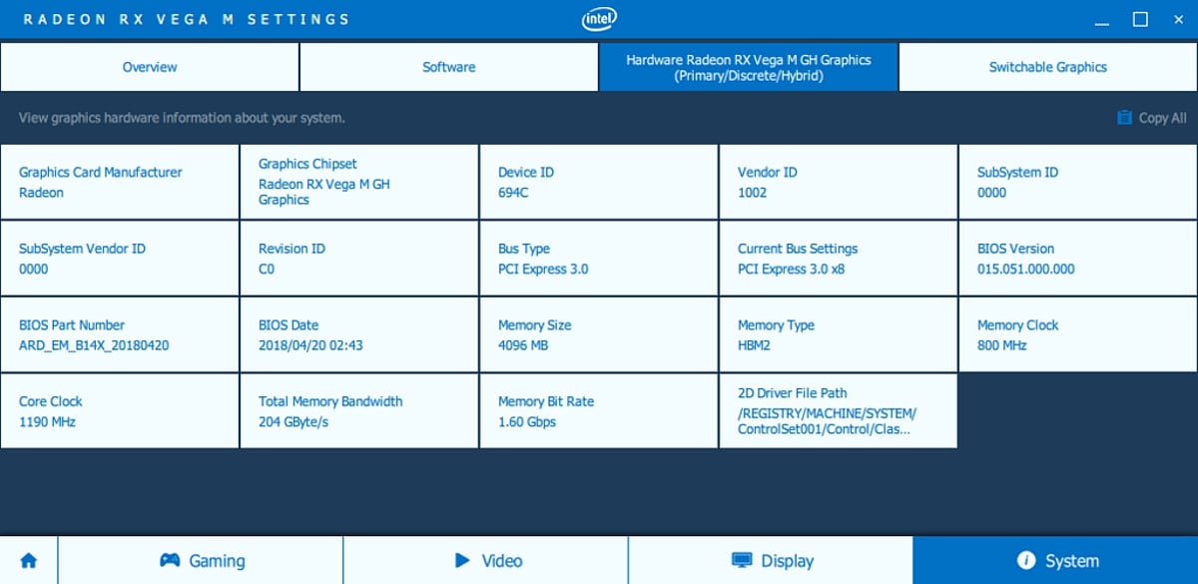Image resolution: width=1198 pixels, height=584 pixels.
Task: Click the Copy All link
Action: coord(1152,118)
